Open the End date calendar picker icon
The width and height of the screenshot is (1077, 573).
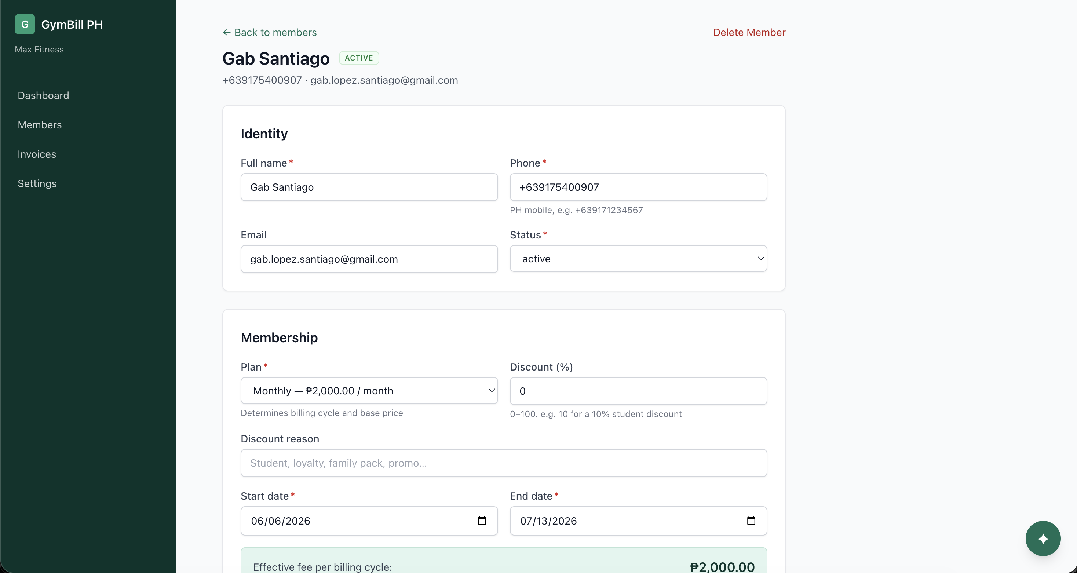click(x=751, y=521)
